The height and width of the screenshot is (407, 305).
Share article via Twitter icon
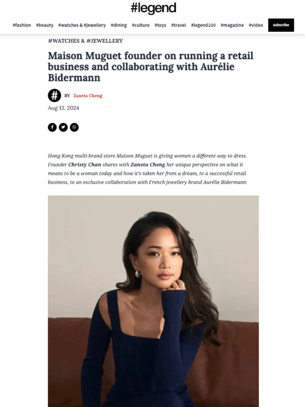63,127
